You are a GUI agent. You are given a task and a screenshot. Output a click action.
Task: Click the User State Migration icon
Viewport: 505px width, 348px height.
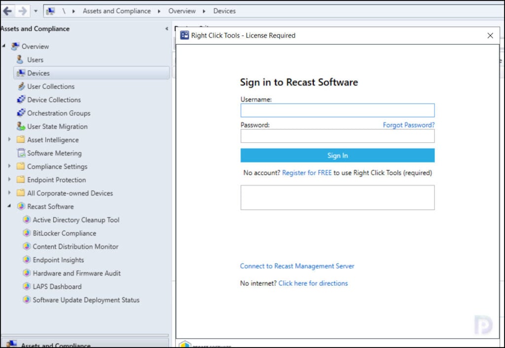tap(21, 126)
